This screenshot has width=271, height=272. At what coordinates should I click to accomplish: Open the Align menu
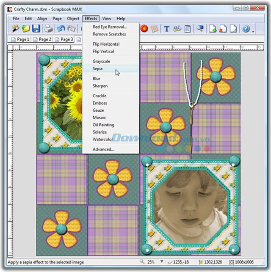tap(42, 19)
